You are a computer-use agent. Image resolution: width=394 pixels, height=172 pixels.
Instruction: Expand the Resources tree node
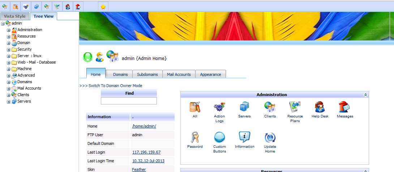[9, 36]
